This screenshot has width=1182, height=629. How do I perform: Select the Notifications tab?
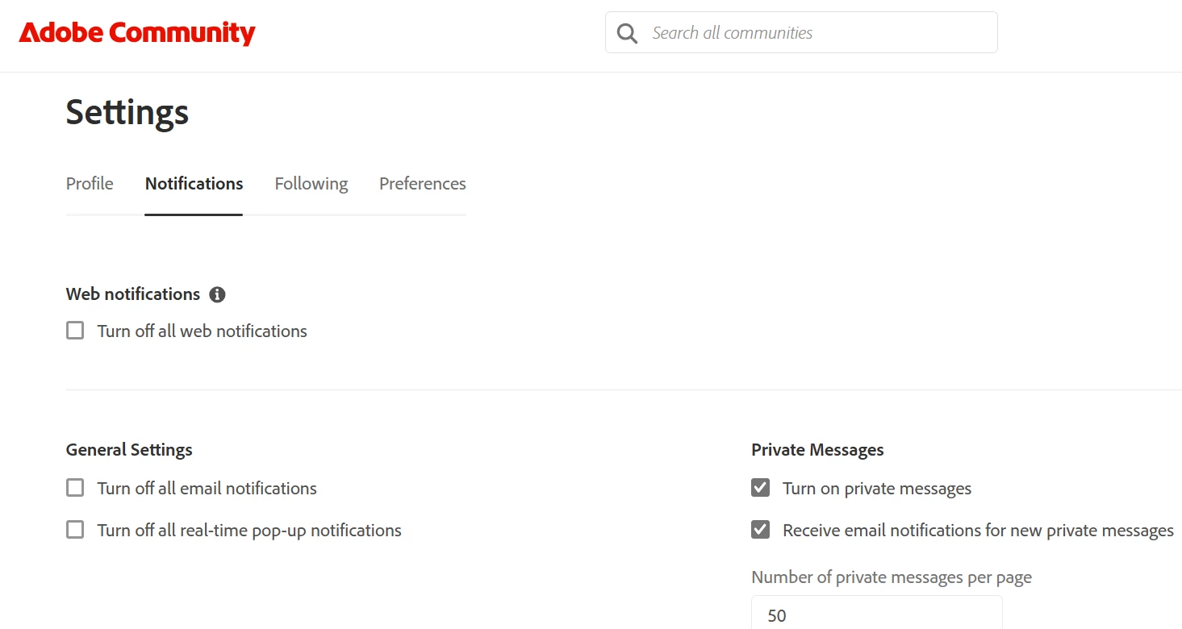pos(194,184)
